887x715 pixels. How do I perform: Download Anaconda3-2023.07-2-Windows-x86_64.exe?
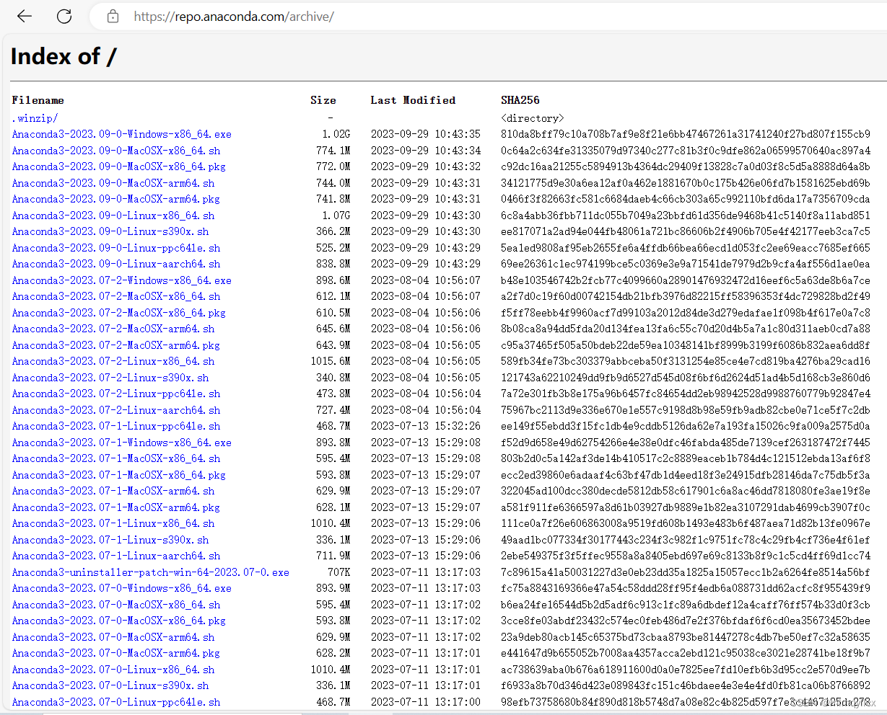(121, 280)
